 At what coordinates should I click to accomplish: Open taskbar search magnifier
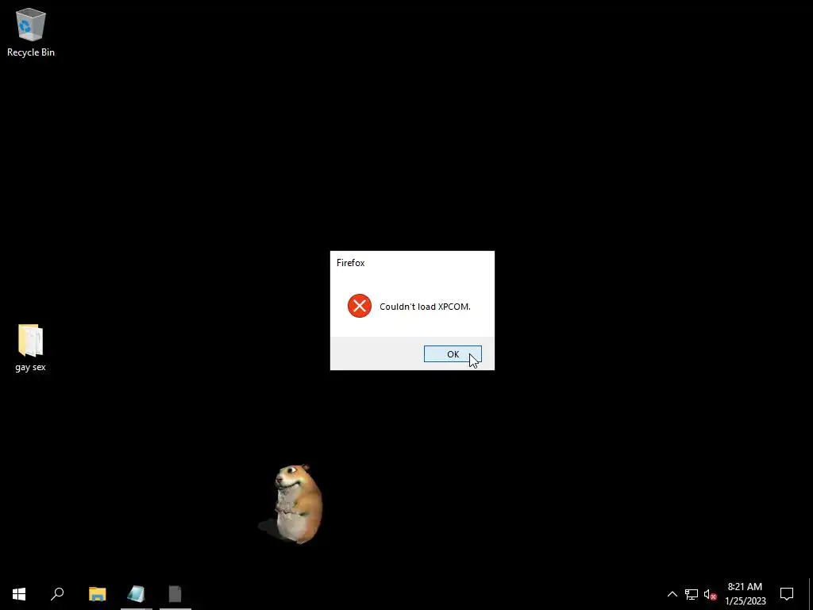[x=57, y=594]
